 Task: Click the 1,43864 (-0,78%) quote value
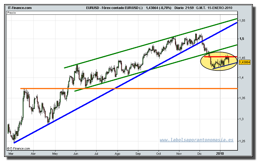pos(159,8)
